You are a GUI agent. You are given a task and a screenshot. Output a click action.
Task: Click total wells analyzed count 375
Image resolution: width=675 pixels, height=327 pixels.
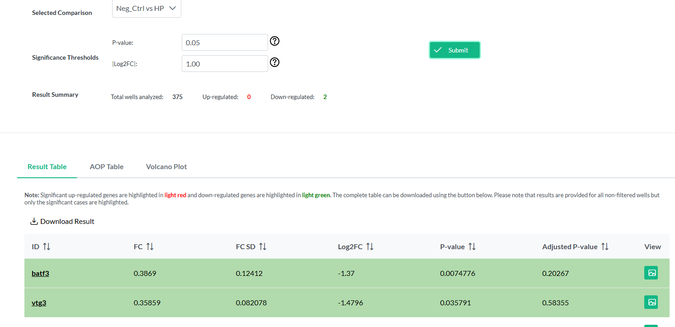coord(177,97)
